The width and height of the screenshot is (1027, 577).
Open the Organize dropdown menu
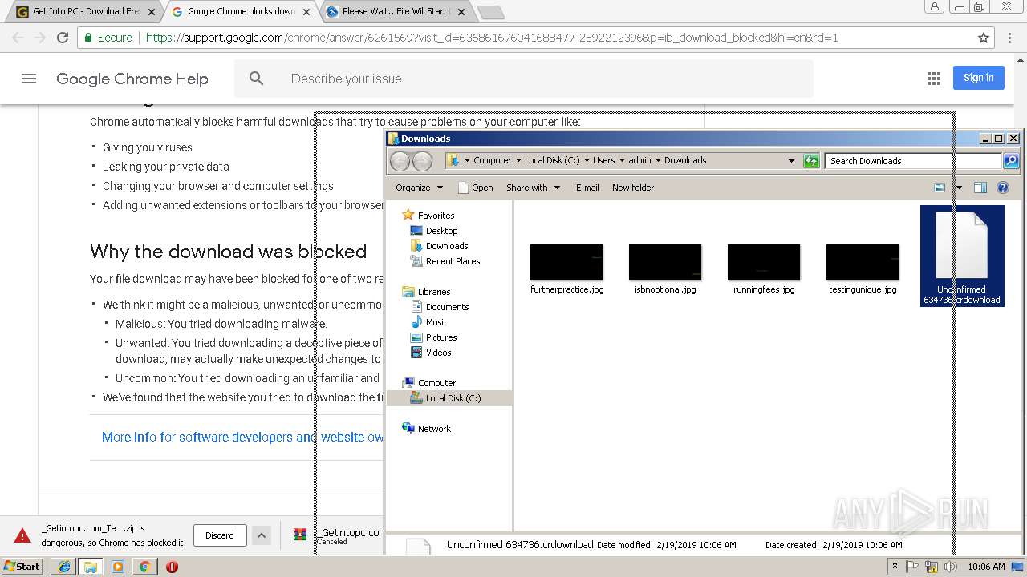pos(419,188)
